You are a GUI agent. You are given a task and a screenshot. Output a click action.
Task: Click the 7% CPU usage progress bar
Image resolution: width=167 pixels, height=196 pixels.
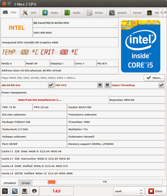coord(105,182)
